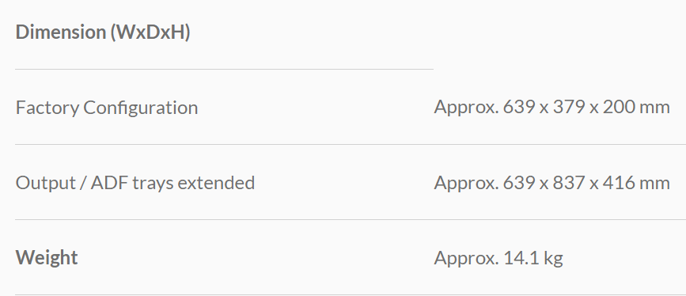This screenshot has height=296, width=686.
Task: Click the word Configuration in the Factory label
Action: point(140,108)
